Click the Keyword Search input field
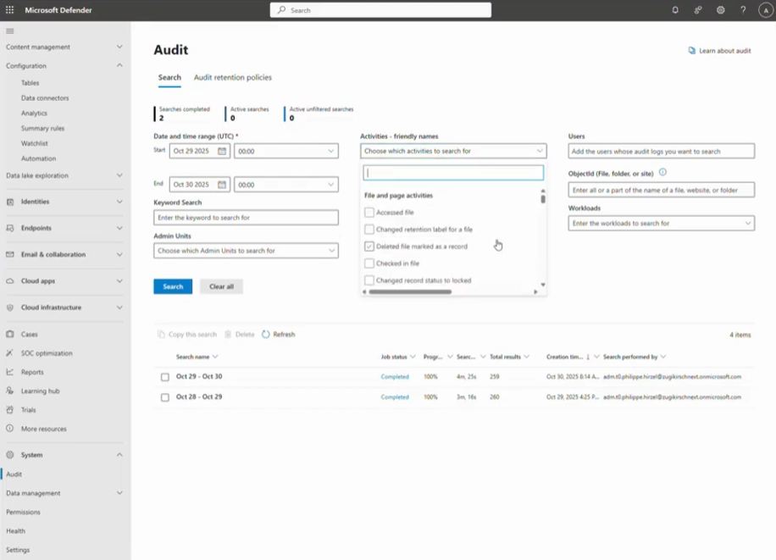Image resolution: width=776 pixels, height=560 pixels. coord(246,218)
